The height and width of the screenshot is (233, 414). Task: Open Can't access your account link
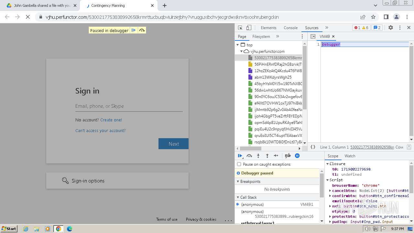tap(100, 130)
